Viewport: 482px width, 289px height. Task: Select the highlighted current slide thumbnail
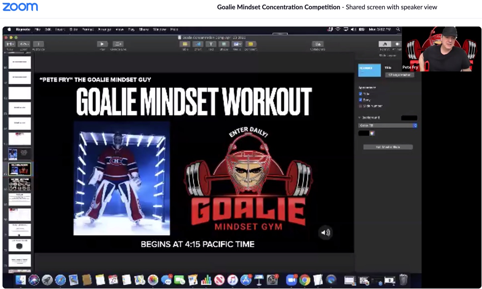20,169
